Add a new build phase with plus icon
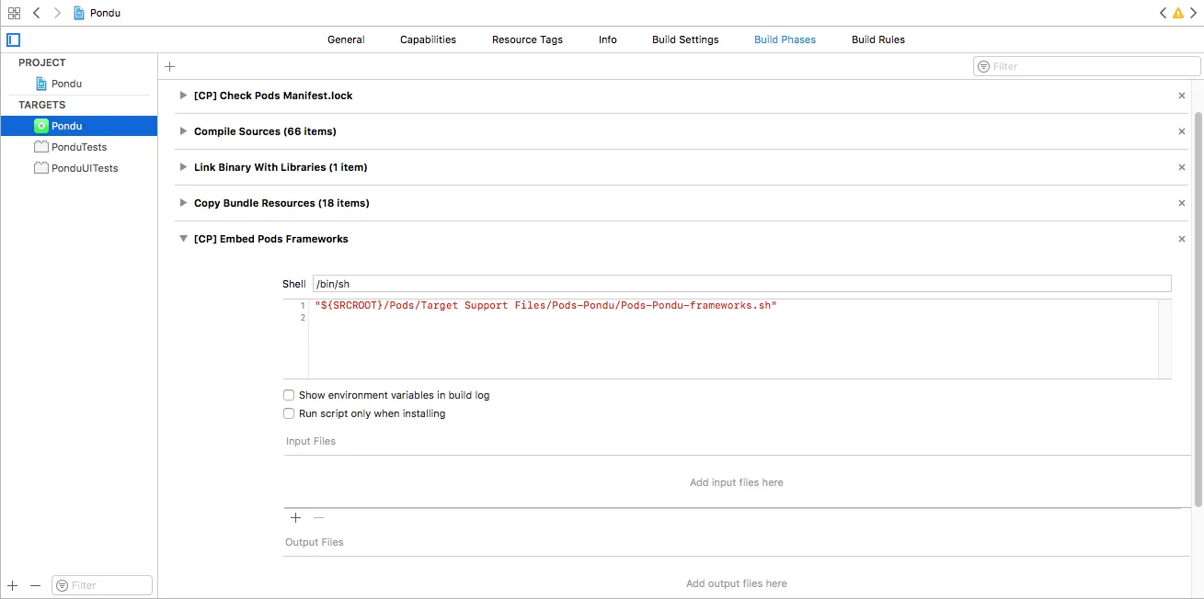Image resolution: width=1204 pixels, height=599 pixels. point(169,66)
